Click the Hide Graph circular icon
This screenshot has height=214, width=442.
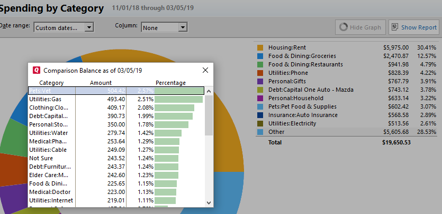click(x=344, y=27)
